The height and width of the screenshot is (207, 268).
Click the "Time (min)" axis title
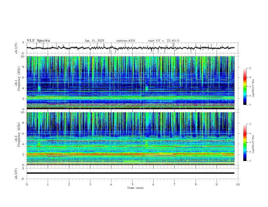135,188
